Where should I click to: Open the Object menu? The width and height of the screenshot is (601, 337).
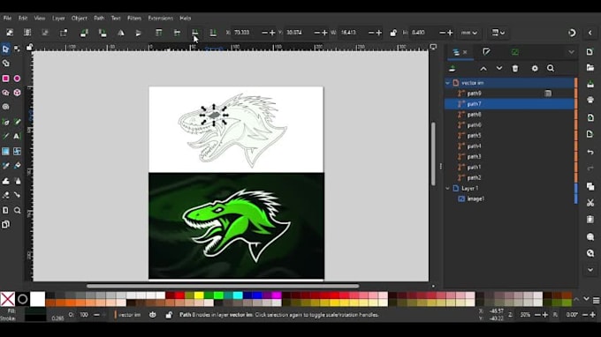[80, 18]
